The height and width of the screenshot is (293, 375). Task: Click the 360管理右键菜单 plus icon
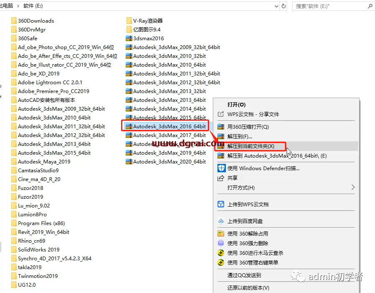pyautogui.click(x=221, y=263)
